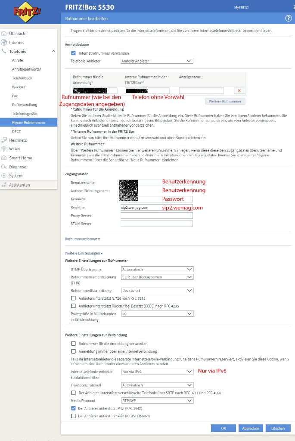Open Anrufbeantworter menu item
The image size is (295, 441).
click(x=26, y=69)
